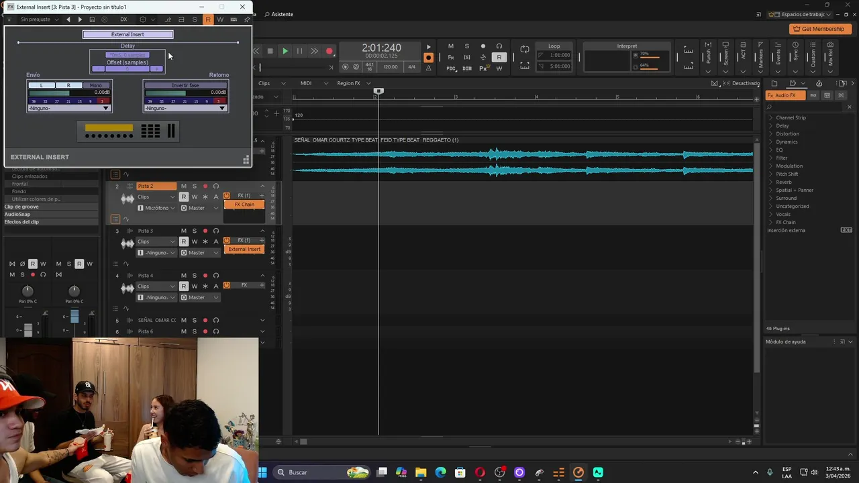
Task: Arm track Pista 4 for recording
Action: click(x=205, y=276)
